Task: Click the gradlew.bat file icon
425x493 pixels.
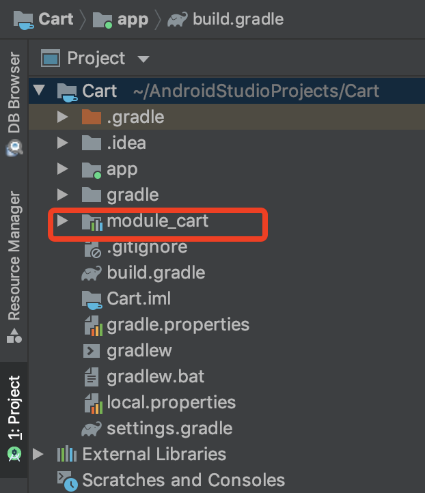Action: (x=92, y=377)
